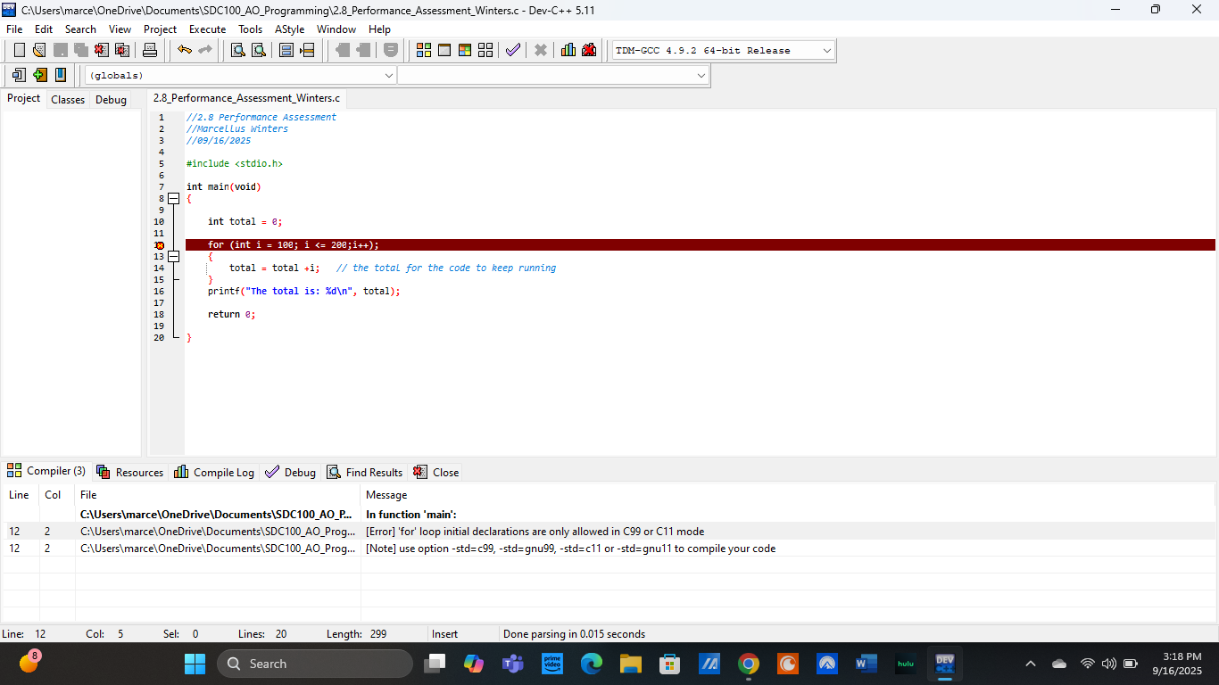Click the "In function 'main':" message
Screen dimensions: 1219x685
pyautogui.click(x=411, y=515)
